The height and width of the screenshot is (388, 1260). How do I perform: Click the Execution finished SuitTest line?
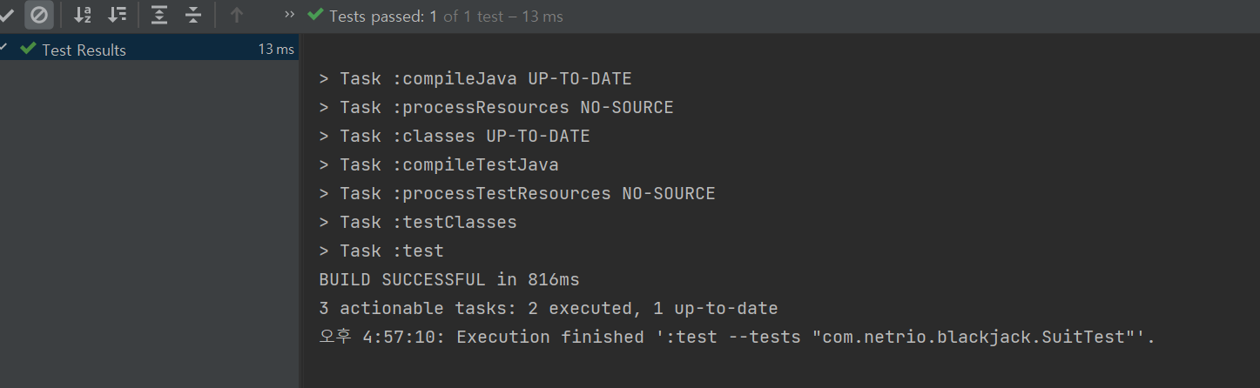737,338
